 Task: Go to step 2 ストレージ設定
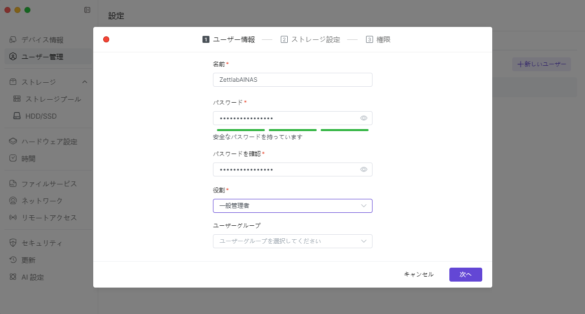(310, 40)
